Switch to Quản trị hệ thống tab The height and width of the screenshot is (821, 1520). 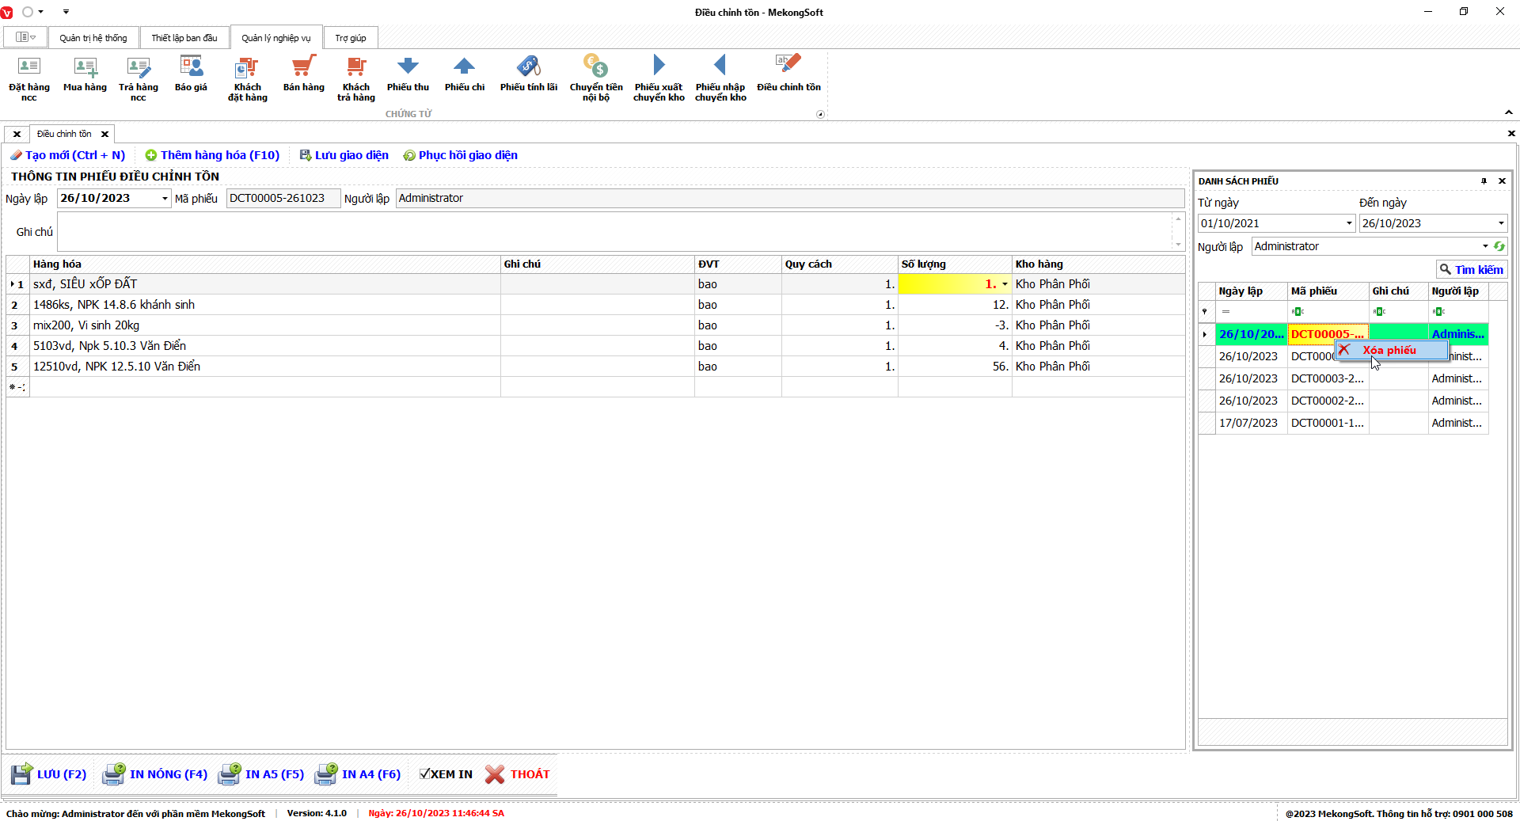coord(93,38)
